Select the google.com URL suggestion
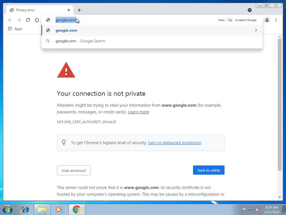286x215 pixels. pyautogui.click(x=152, y=30)
